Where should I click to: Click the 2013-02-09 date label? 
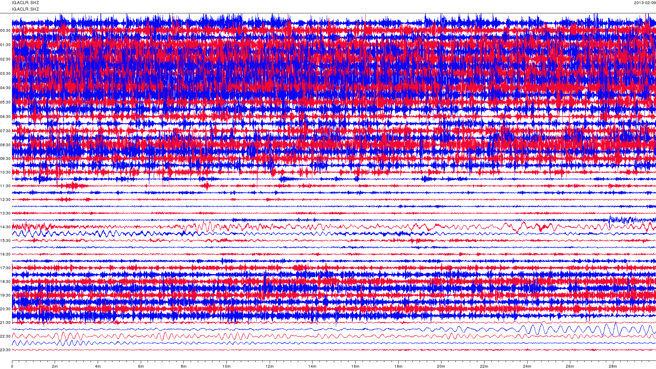(x=645, y=3)
